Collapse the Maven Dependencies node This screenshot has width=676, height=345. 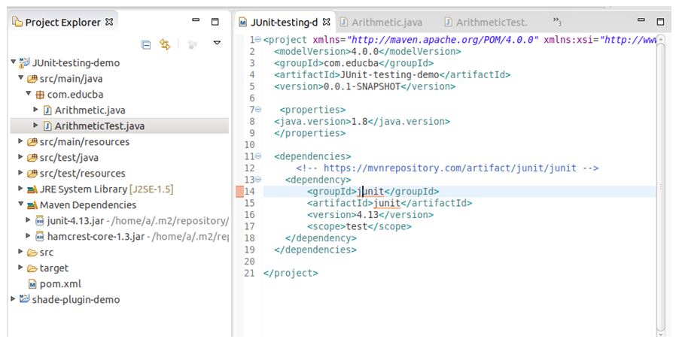20,204
